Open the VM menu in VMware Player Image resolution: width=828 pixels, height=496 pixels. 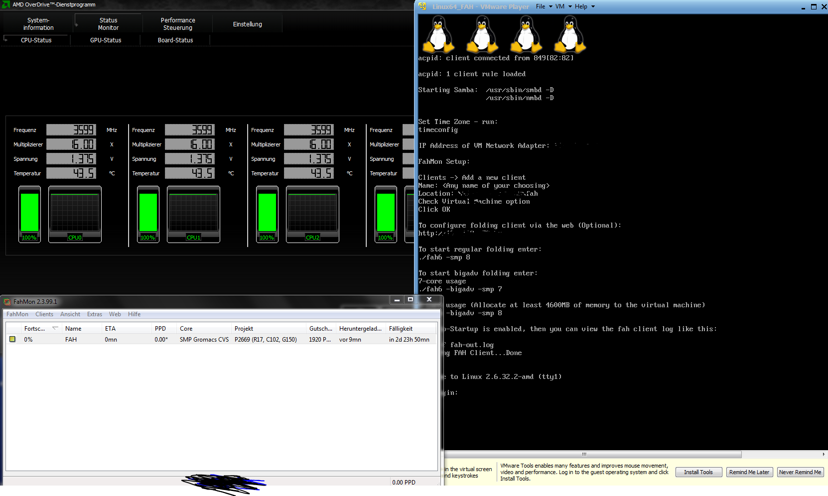point(563,6)
